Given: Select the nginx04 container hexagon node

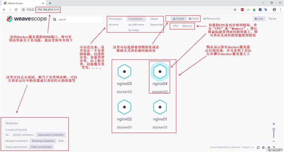Looking at the screenshot, I should pyautogui.click(x=160, y=72).
